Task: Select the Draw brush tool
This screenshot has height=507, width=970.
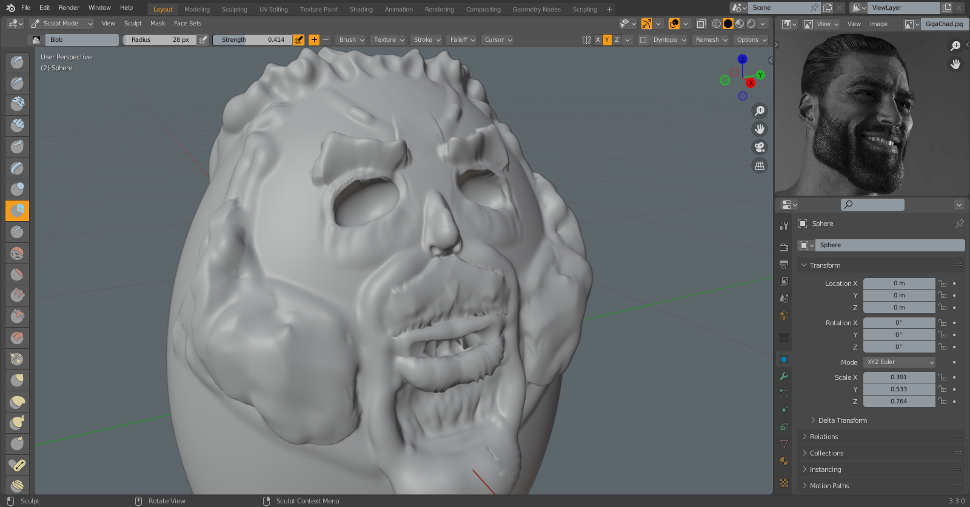Action: 17,62
